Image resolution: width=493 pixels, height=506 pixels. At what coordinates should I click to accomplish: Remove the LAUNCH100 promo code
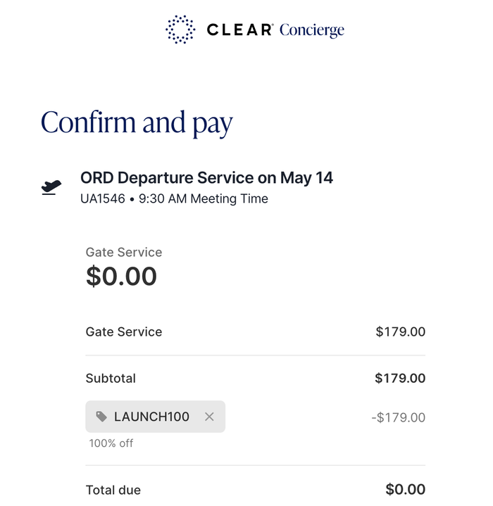point(209,417)
